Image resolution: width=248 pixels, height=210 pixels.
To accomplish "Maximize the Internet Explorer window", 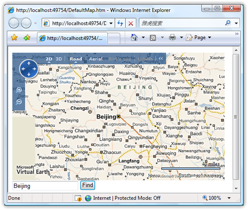I will (217, 8).
